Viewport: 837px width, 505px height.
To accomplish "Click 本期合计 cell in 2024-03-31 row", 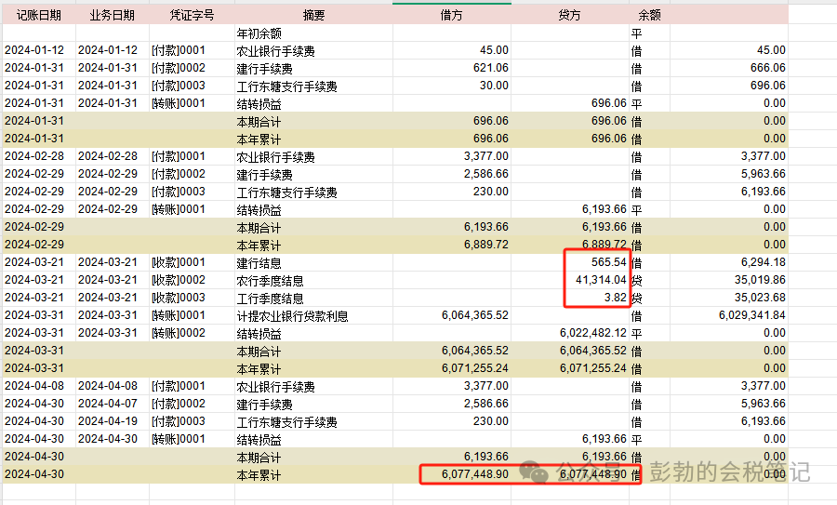I will point(314,351).
